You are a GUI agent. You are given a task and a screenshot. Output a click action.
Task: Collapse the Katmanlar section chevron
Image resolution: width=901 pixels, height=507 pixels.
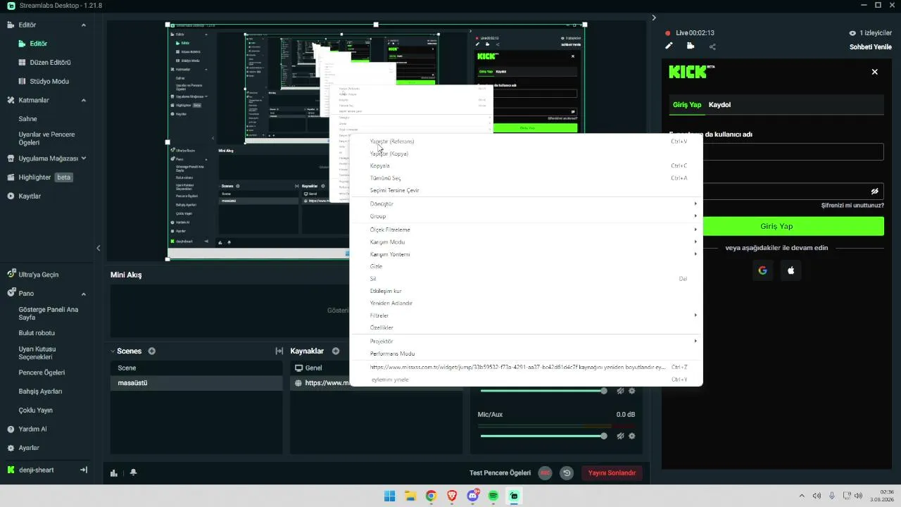tap(84, 100)
